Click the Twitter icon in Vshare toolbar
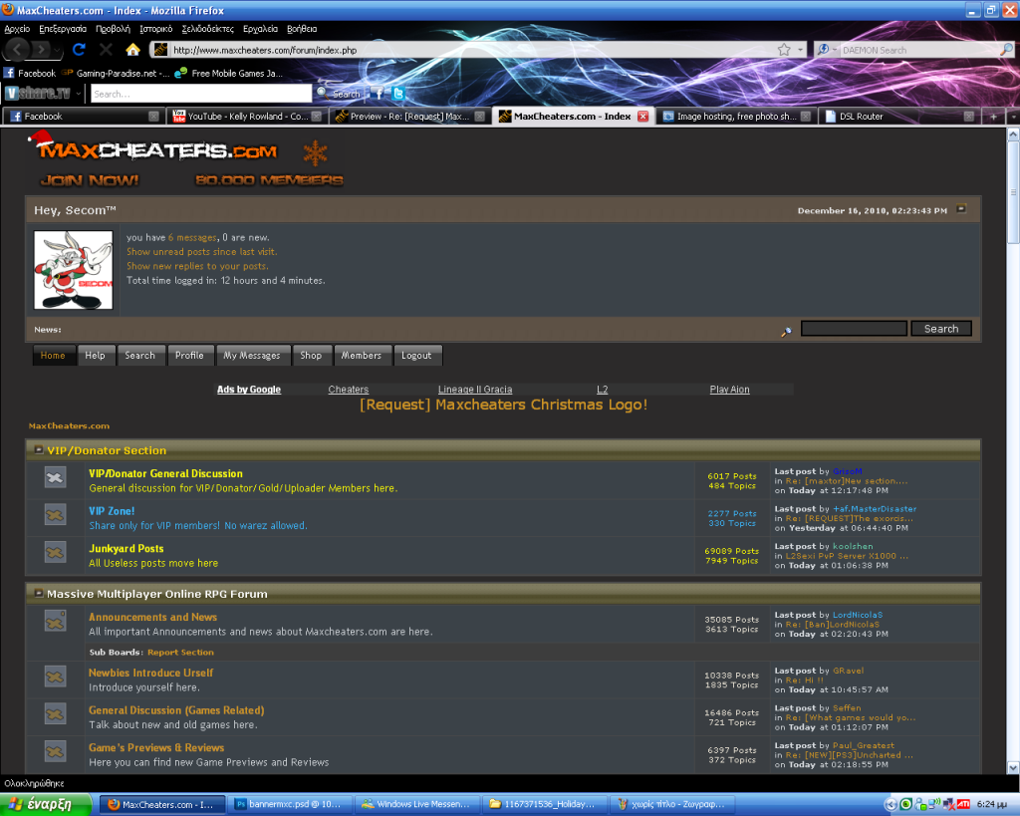The height and width of the screenshot is (816, 1020). pos(398,94)
